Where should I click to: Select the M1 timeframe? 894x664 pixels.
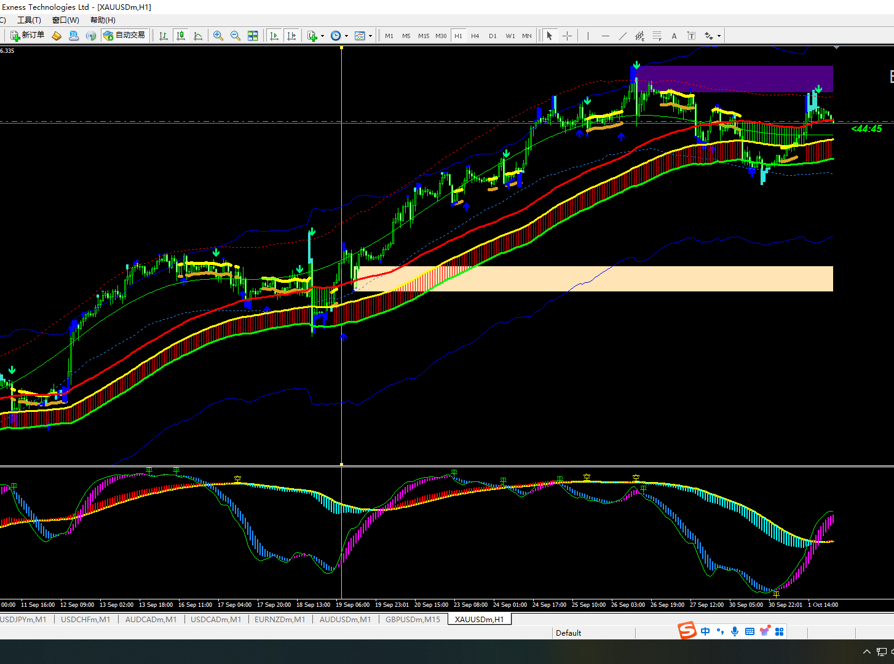click(389, 36)
